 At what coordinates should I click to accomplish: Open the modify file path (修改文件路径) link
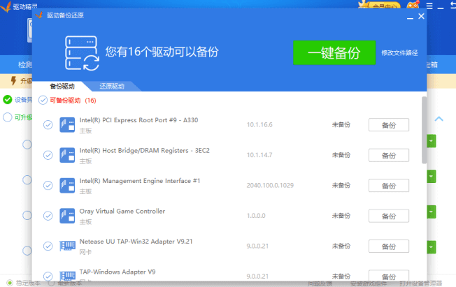pyautogui.click(x=399, y=53)
